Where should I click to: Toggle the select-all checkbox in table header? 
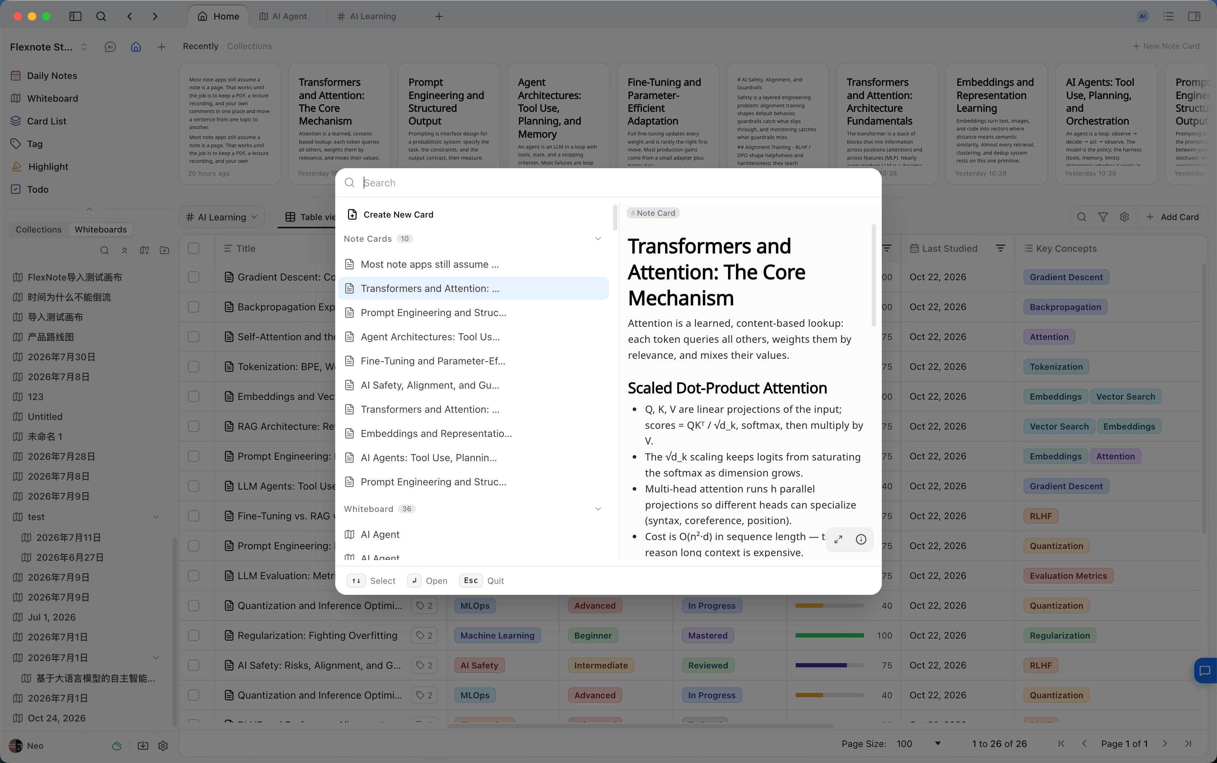(194, 248)
